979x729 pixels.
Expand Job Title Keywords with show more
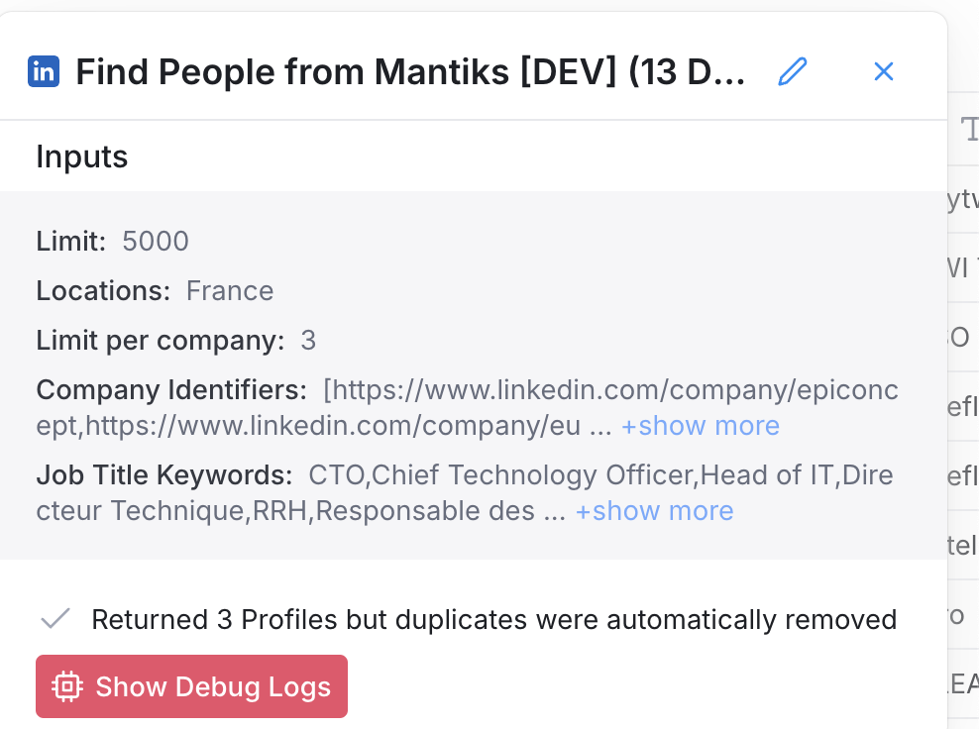(x=654, y=511)
